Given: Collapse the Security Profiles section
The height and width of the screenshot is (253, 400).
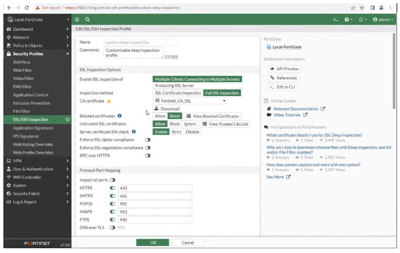Looking at the screenshot, I should tap(37, 54).
